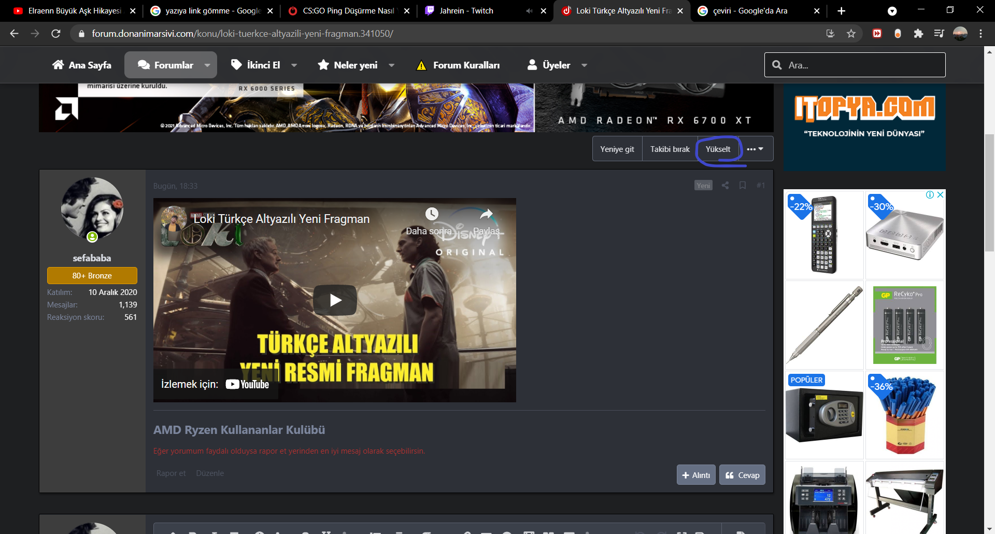Click the forum search field
The width and height of the screenshot is (995, 534).
[x=855, y=65]
